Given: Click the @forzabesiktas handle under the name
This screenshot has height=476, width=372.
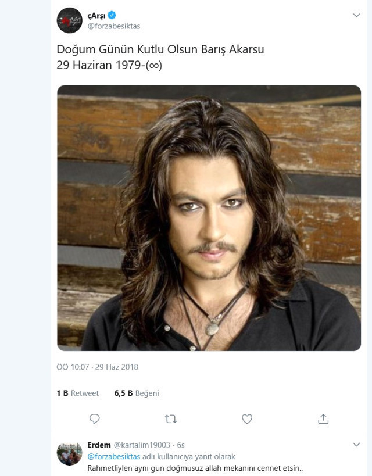Looking at the screenshot, I should coord(113,26).
